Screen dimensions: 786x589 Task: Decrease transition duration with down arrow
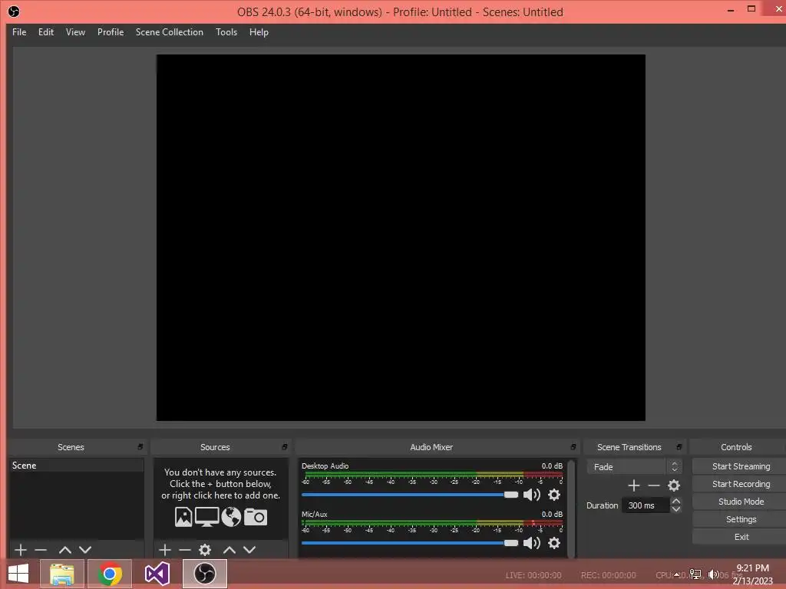click(675, 509)
